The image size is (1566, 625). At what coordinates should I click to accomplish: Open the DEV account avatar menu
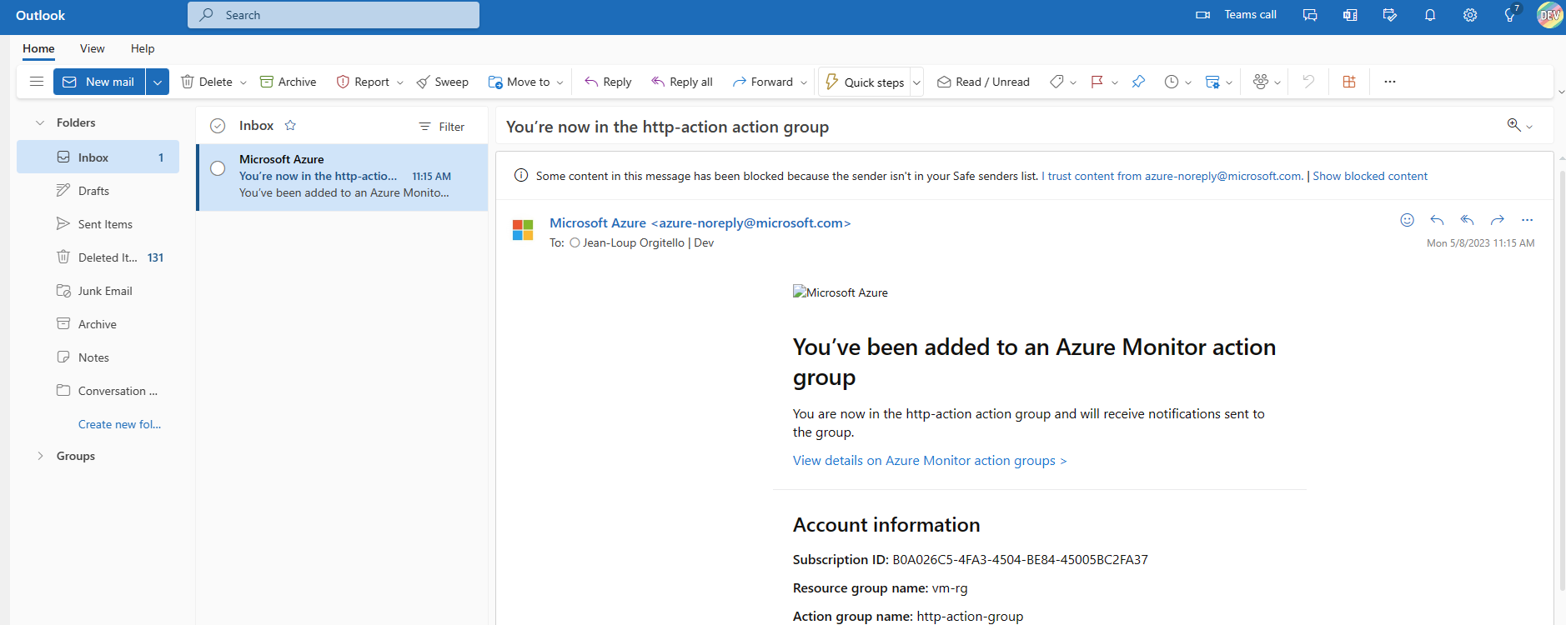tap(1550, 15)
